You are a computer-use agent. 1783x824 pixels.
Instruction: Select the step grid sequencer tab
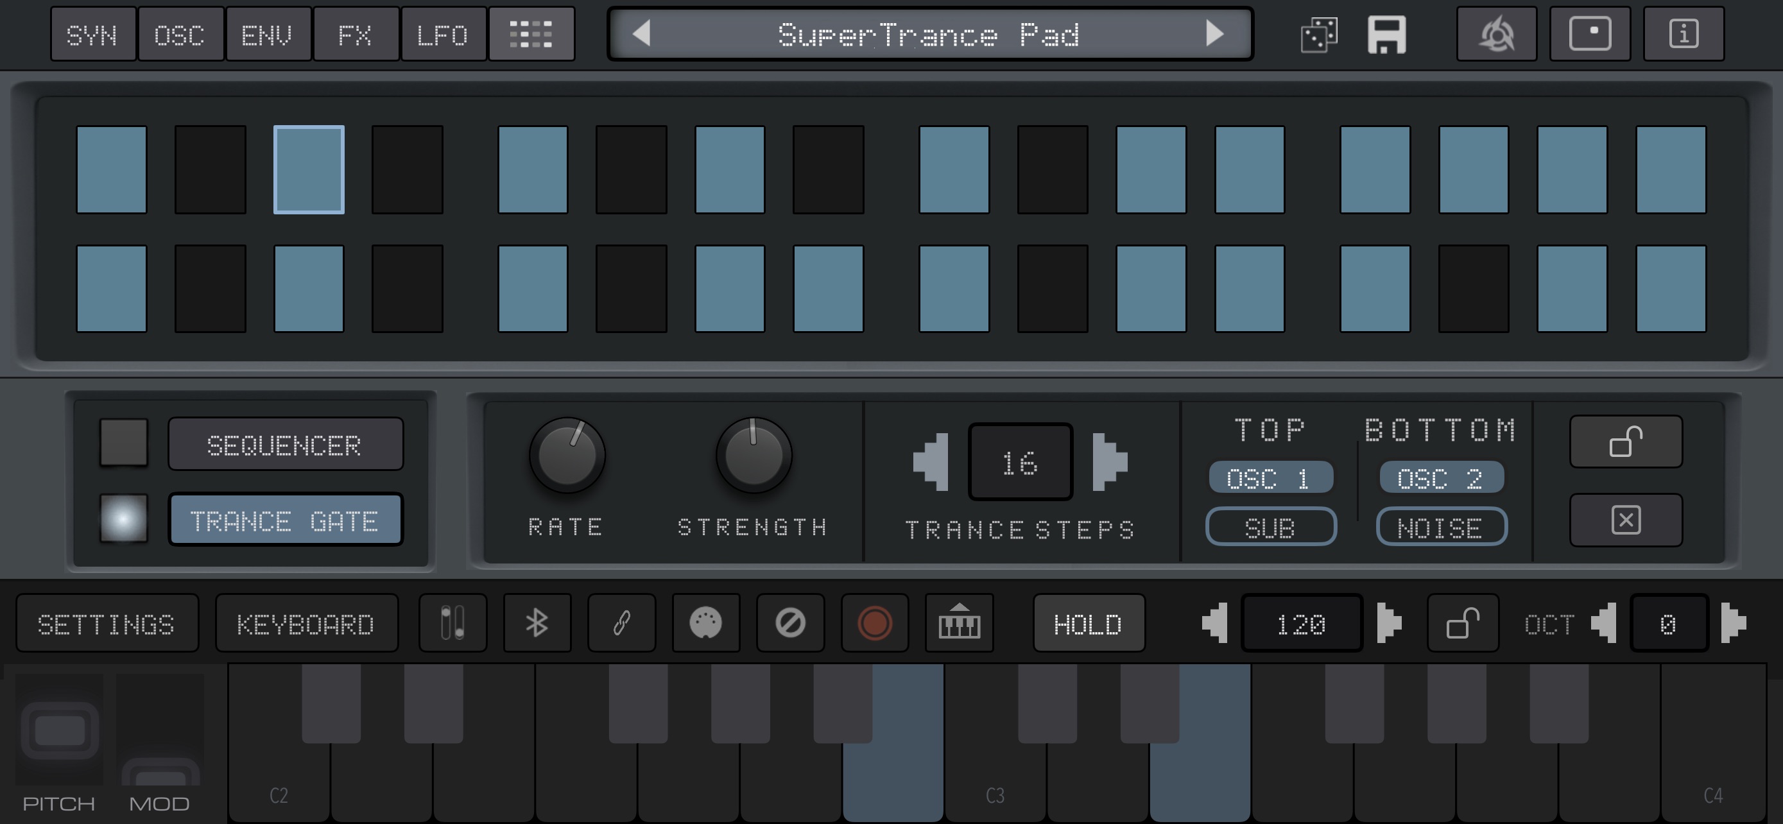531,35
